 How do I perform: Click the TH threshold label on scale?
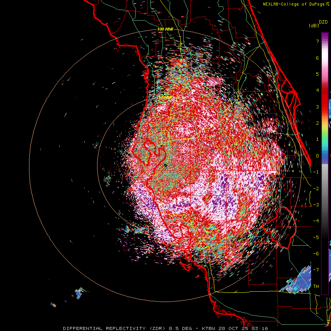(x=316, y=286)
